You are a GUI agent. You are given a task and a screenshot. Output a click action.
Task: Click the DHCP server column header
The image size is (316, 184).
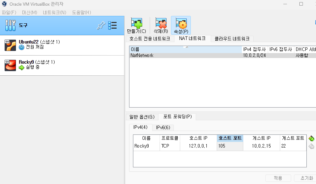point(305,50)
